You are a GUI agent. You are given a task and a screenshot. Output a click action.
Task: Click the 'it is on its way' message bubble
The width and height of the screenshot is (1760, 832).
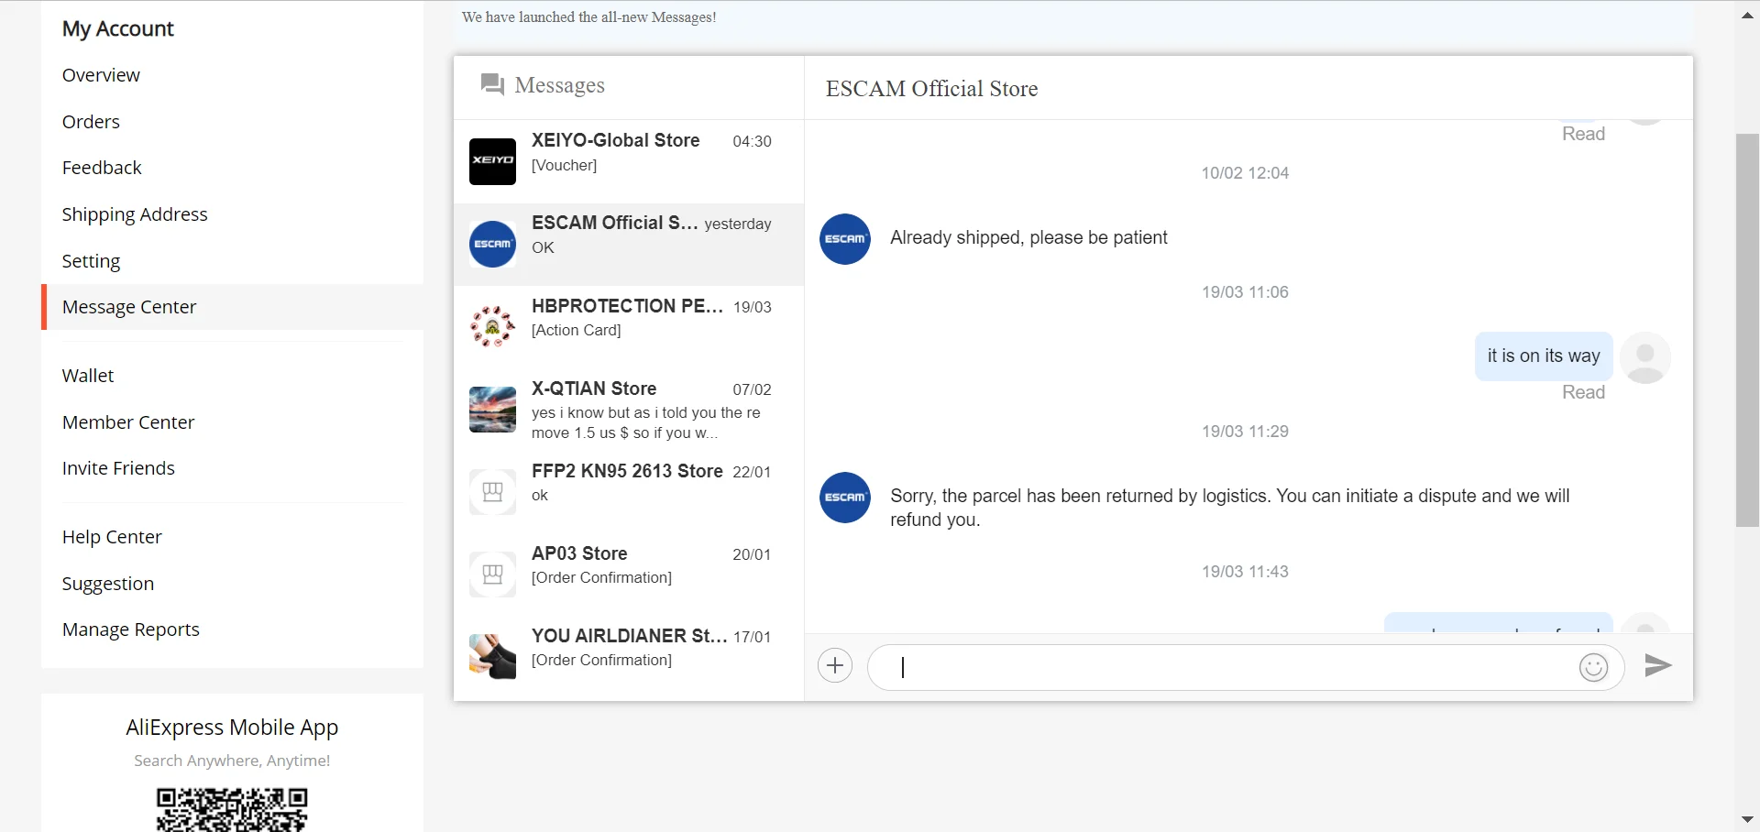pyautogui.click(x=1544, y=356)
